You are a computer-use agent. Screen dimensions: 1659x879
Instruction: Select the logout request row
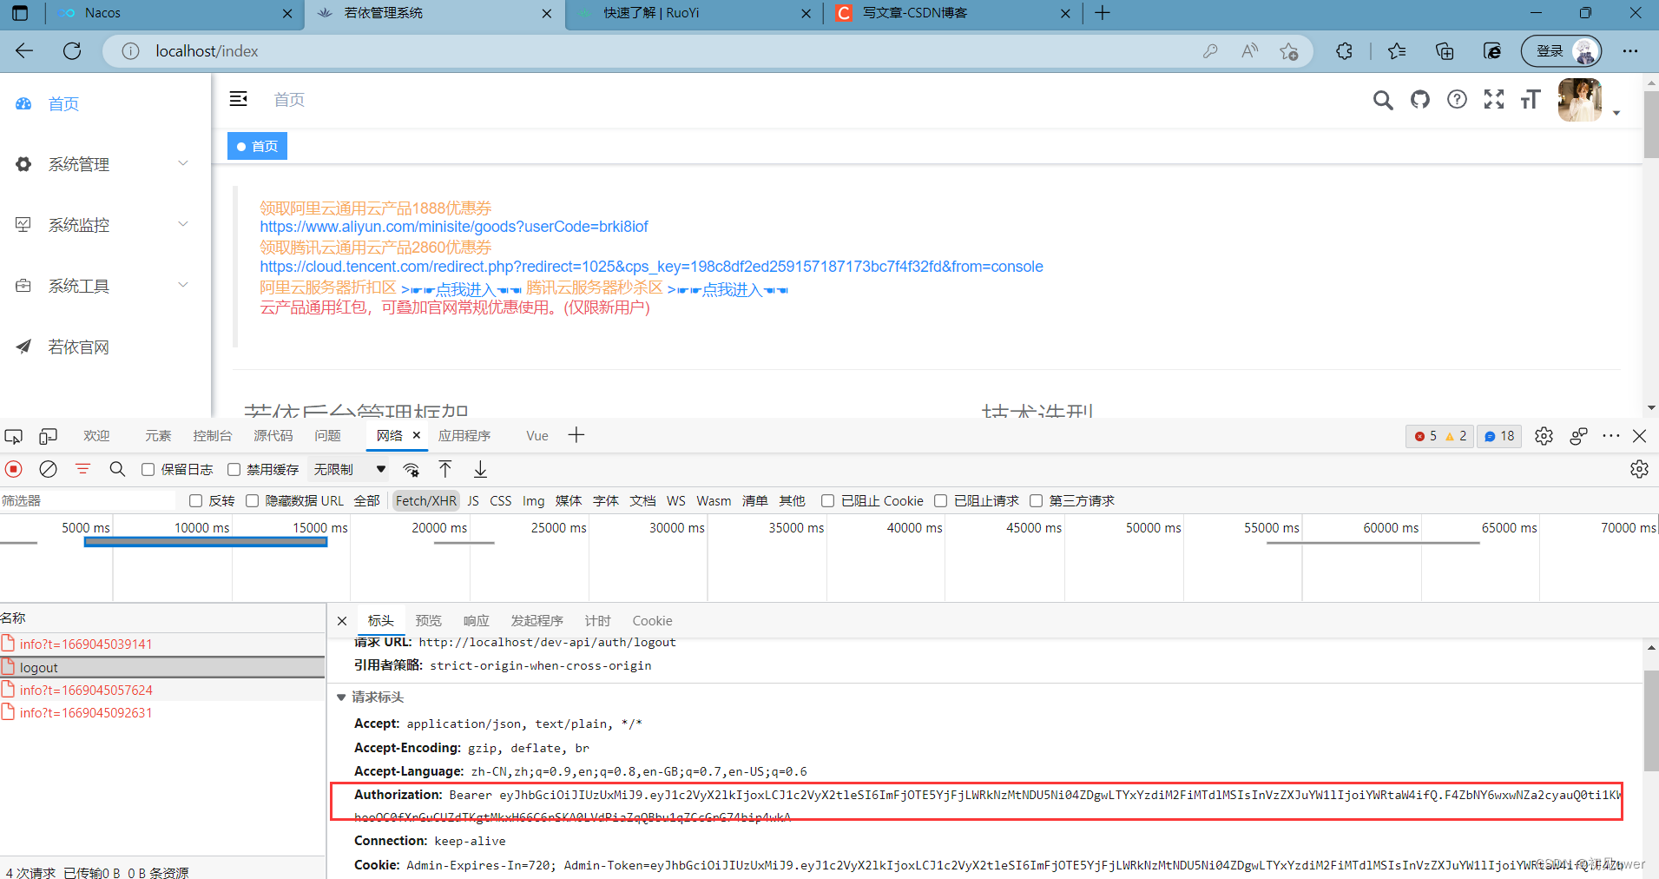click(162, 667)
